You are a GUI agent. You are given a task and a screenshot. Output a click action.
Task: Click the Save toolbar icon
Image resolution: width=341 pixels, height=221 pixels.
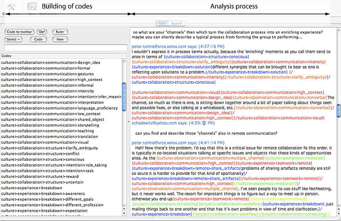tap(32, 6)
